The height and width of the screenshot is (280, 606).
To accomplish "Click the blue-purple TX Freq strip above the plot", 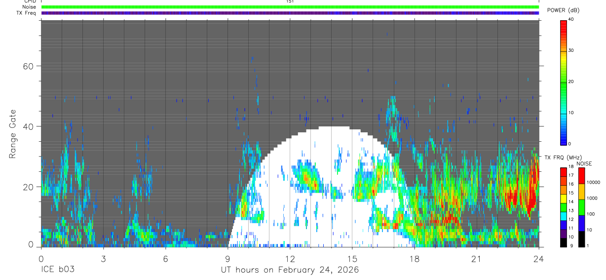I will pyautogui.click(x=290, y=13).
